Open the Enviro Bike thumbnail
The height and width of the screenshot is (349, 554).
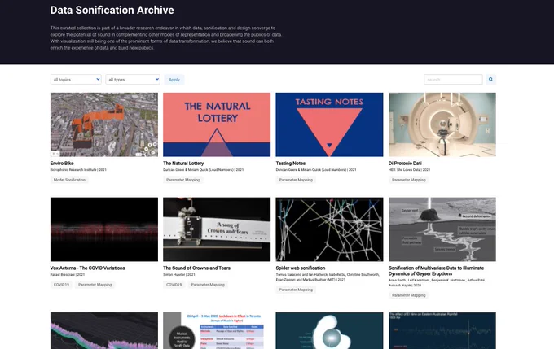[104, 124]
